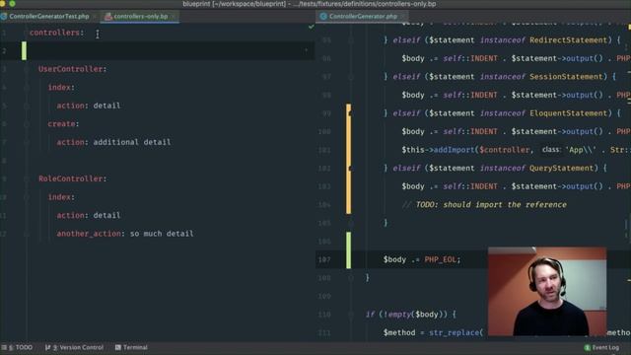Click the SessionStatement class name
Screen dimensions: 631x355
tap(566, 77)
